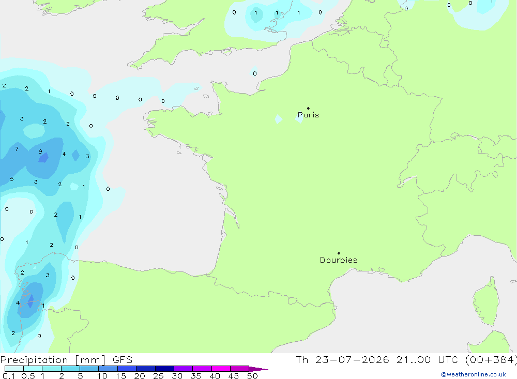Viewport: 517px width, 379px height.
Task: Click the Paris city label
Action: point(308,115)
